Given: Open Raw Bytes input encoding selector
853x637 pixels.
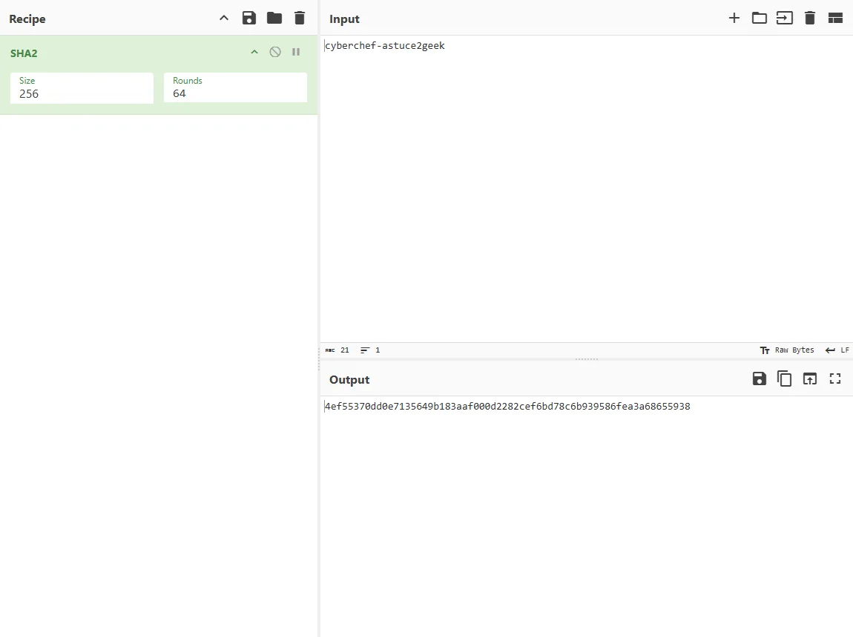Looking at the screenshot, I should [787, 350].
